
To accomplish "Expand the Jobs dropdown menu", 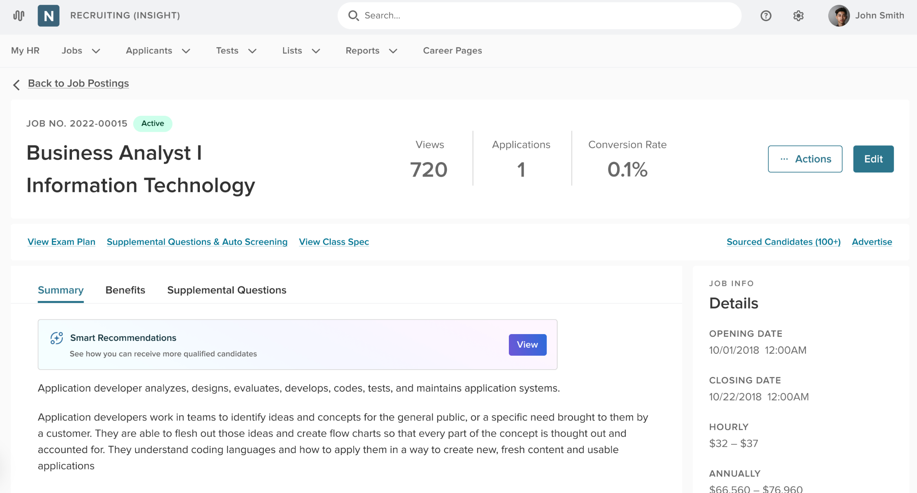I will [81, 51].
